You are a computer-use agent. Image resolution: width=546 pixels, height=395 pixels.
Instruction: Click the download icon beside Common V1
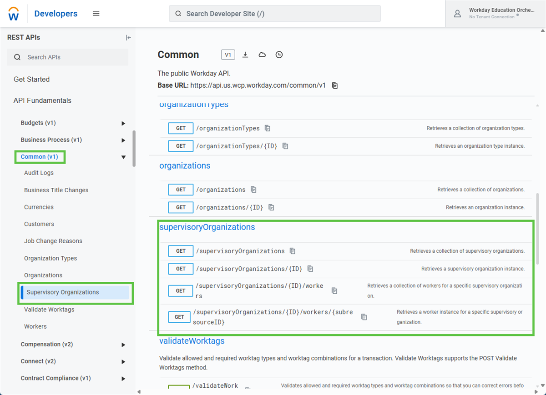[x=245, y=55]
